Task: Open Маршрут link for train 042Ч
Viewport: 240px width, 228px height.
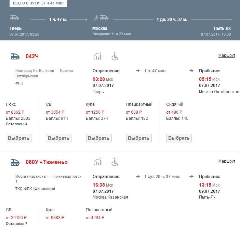Action: click(x=227, y=55)
